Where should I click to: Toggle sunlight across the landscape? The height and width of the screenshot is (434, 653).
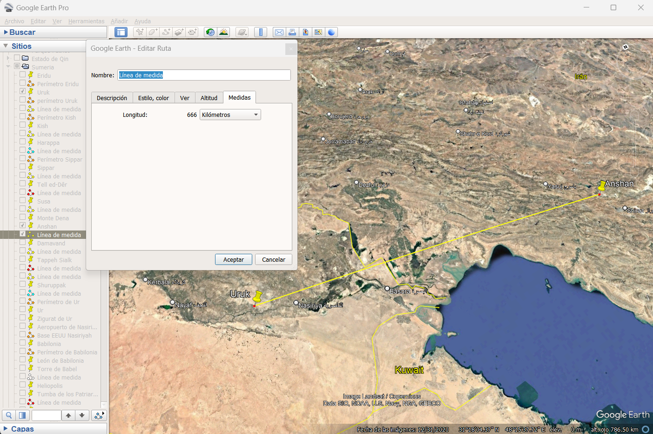(x=224, y=32)
